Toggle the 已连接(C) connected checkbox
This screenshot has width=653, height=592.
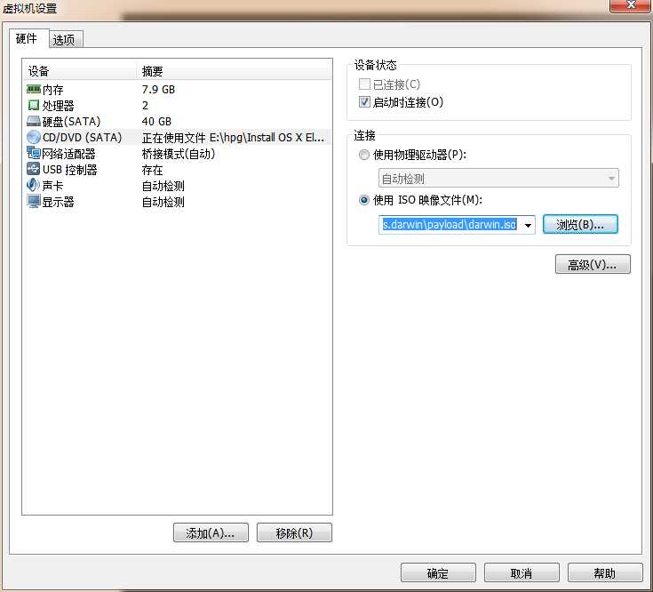[x=364, y=84]
